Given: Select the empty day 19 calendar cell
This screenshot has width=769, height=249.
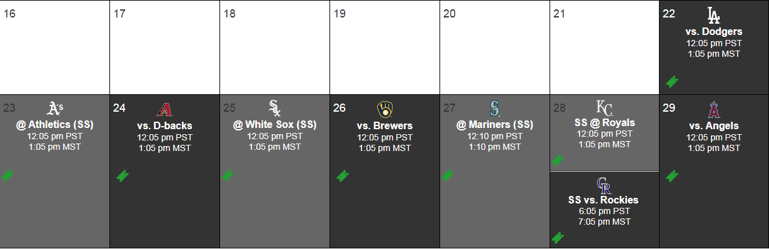Looking at the screenshot, I should pos(384,47).
